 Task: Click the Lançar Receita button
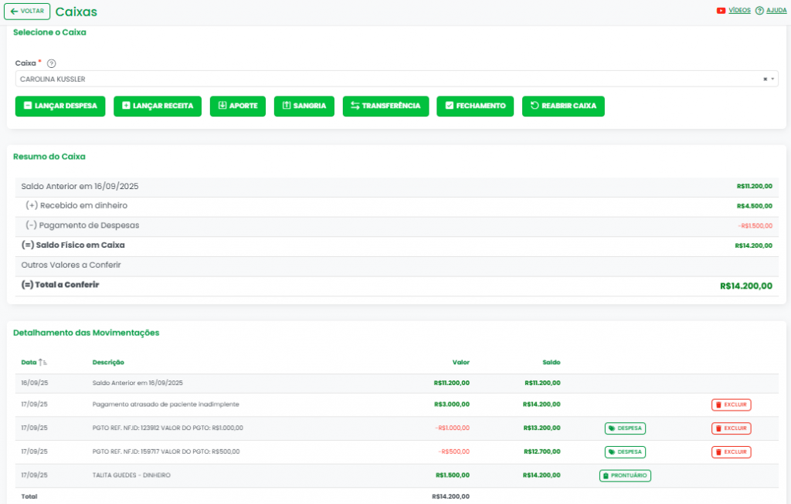point(158,106)
